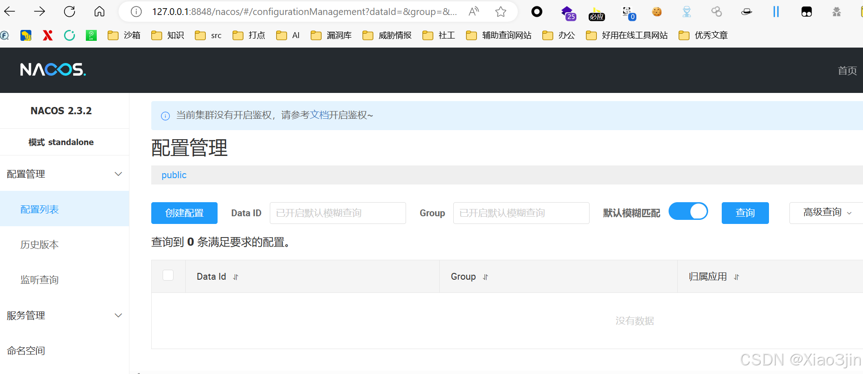Sort the table by Group column

(486, 277)
